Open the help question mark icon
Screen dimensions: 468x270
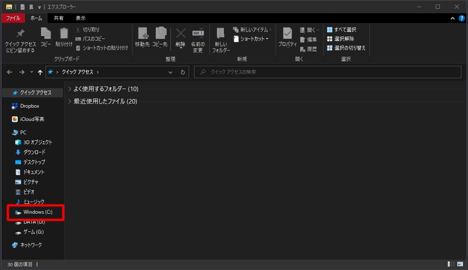pyautogui.click(x=461, y=18)
